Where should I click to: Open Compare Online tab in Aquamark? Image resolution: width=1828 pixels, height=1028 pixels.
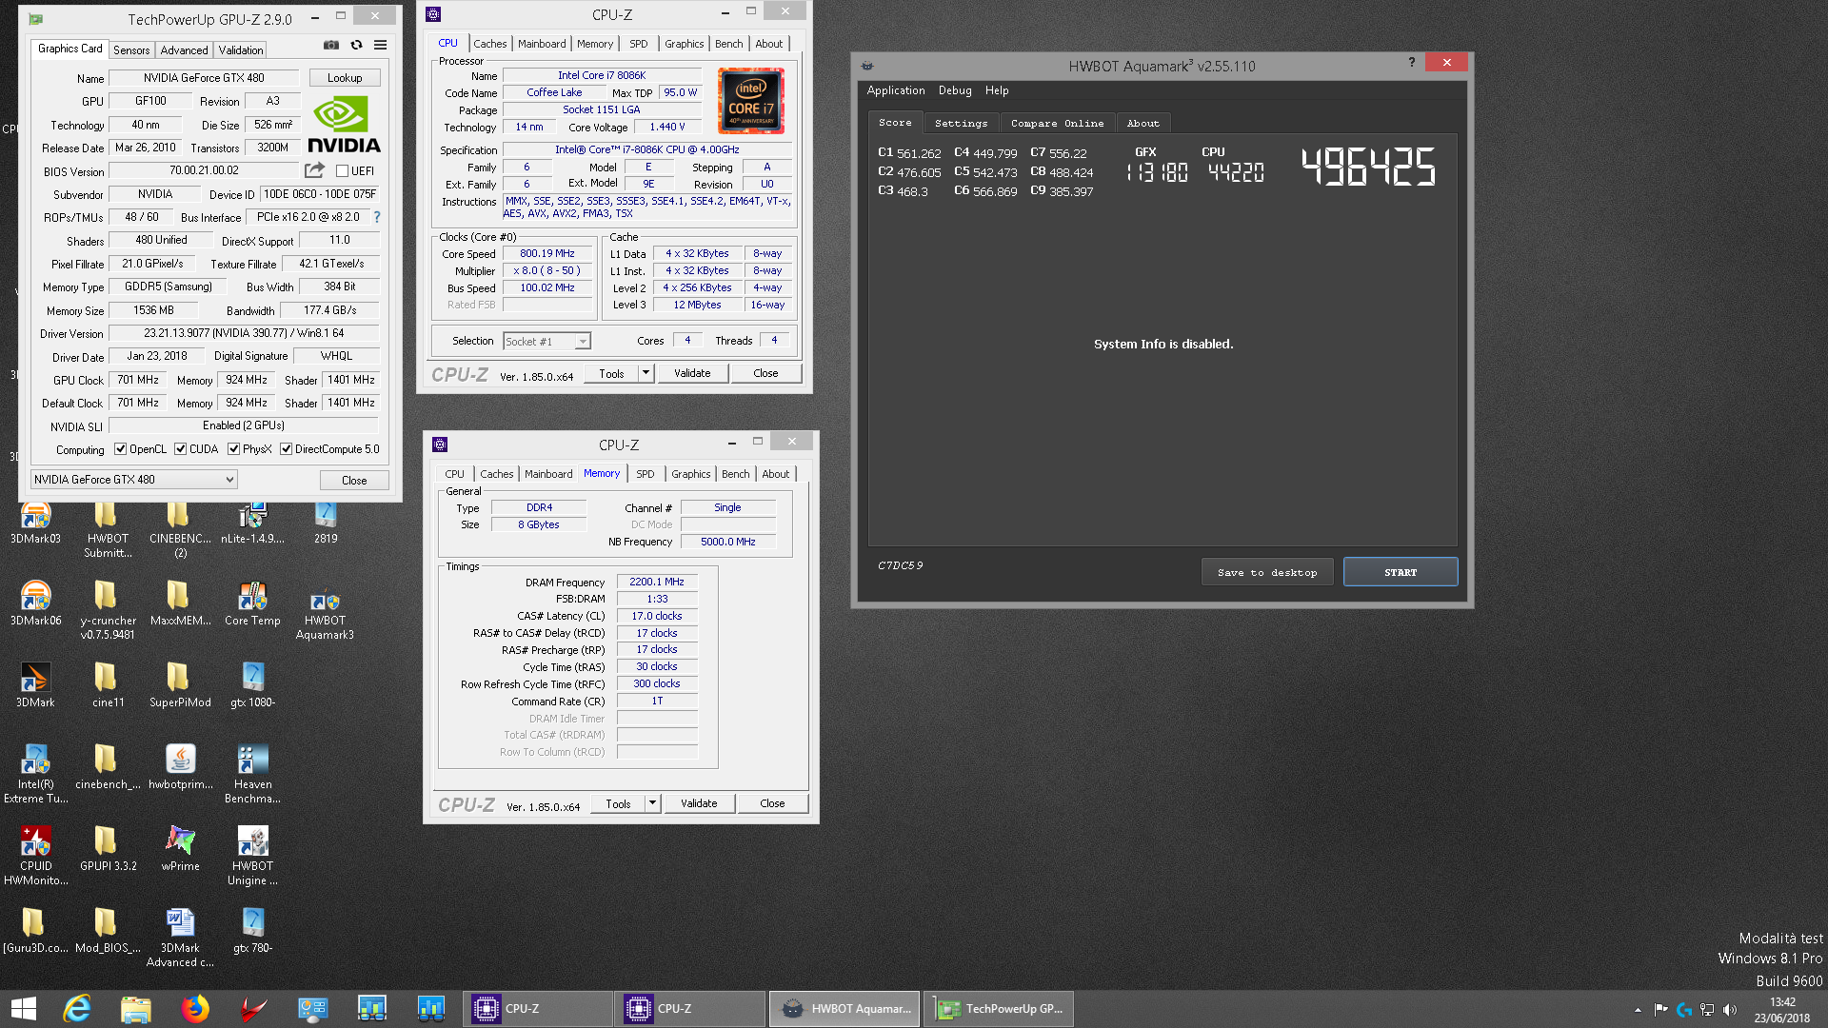pyautogui.click(x=1057, y=123)
